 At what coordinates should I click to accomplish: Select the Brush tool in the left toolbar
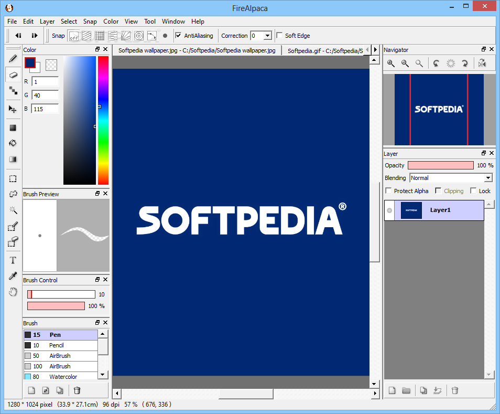tap(13, 59)
